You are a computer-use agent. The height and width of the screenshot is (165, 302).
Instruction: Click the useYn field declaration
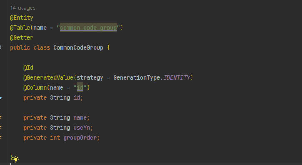(82, 127)
